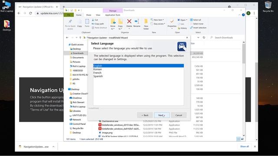Click Cut in the Clipboard group
Viewport: 278px width, 156px height.
click(x=95, y=20)
